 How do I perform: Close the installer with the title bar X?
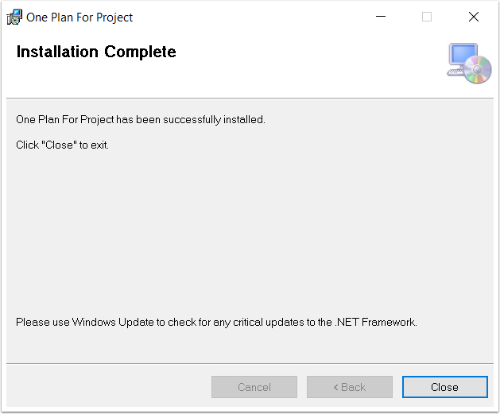474,17
